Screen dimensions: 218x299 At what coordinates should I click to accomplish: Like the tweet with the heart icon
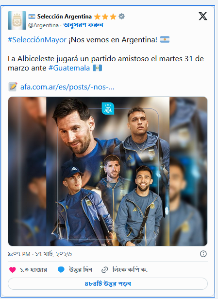point(13,270)
